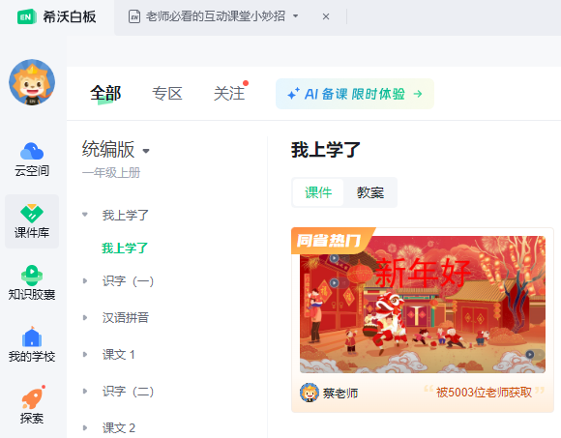Open dropdown arrow beside 老师必看的互动课堂小妙招 tab

tap(296, 16)
